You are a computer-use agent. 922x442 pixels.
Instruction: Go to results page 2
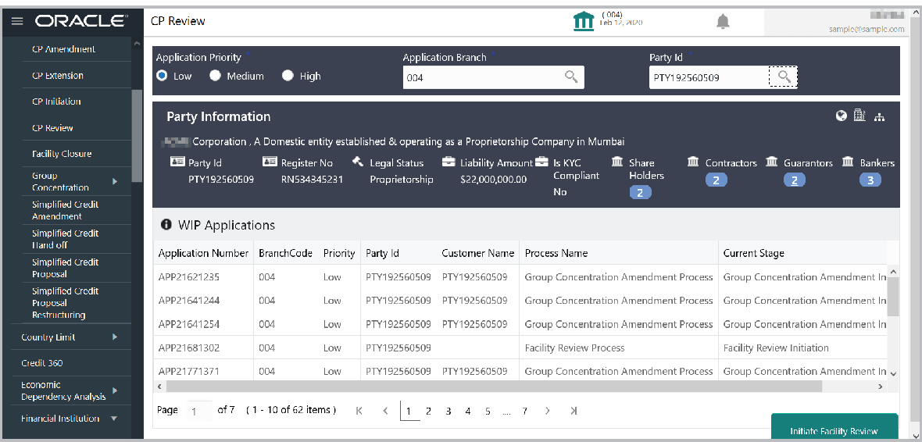click(429, 411)
